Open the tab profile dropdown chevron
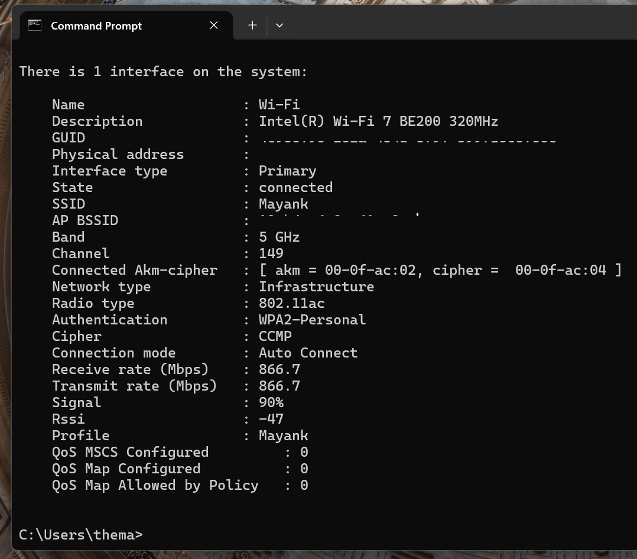The height and width of the screenshot is (559, 637). [279, 25]
